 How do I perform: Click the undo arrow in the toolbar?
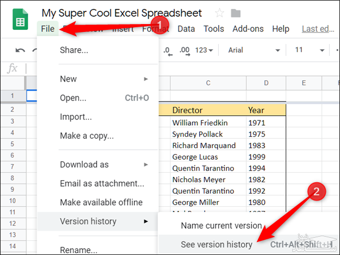pos(20,50)
